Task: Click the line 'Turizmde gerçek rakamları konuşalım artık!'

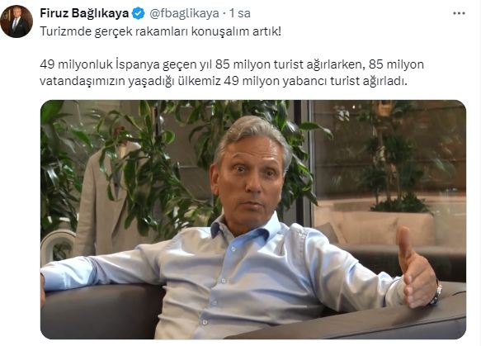Action: coord(160,31)
